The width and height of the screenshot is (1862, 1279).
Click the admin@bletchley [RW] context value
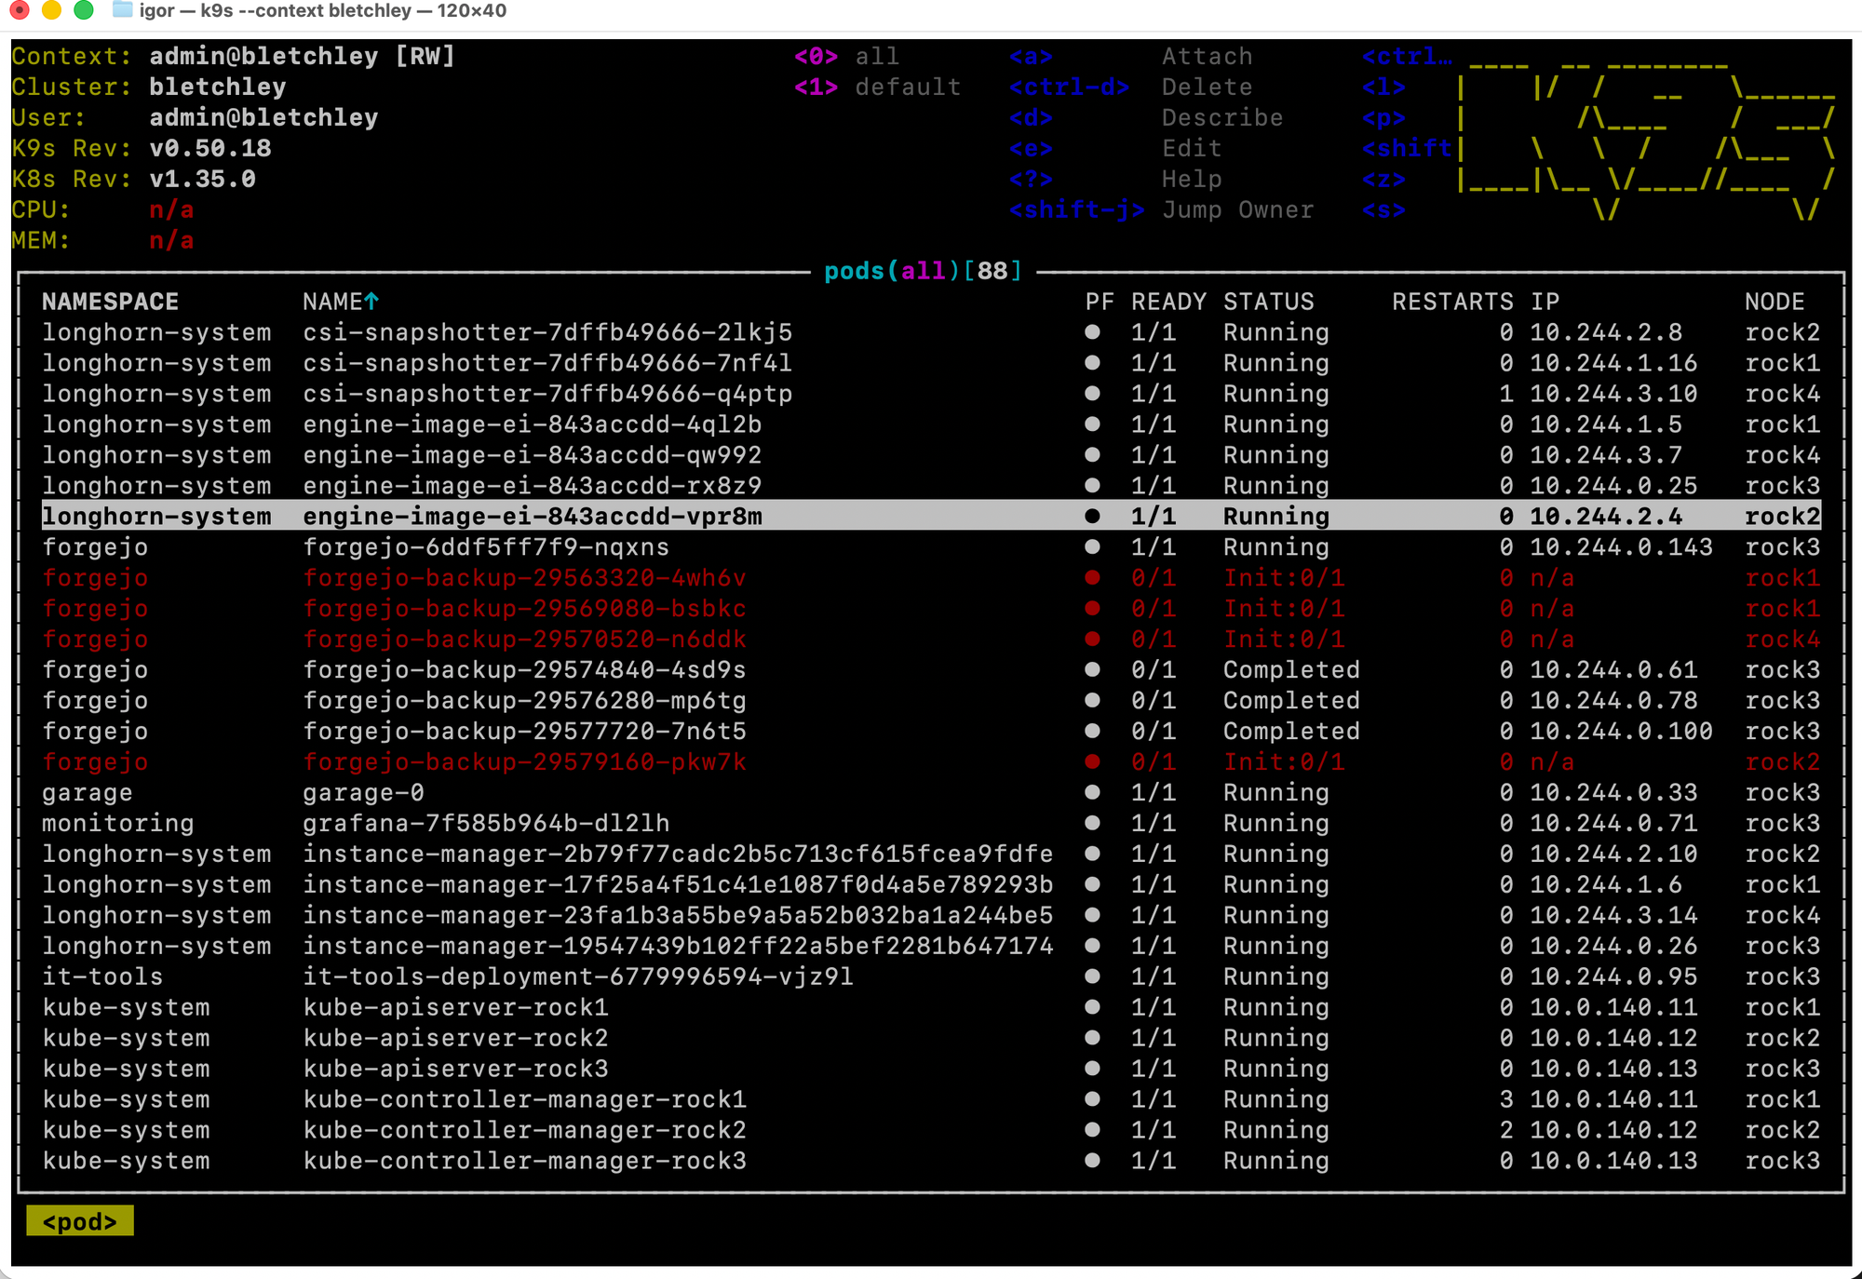pyautogui.click(x=302, y=57)
